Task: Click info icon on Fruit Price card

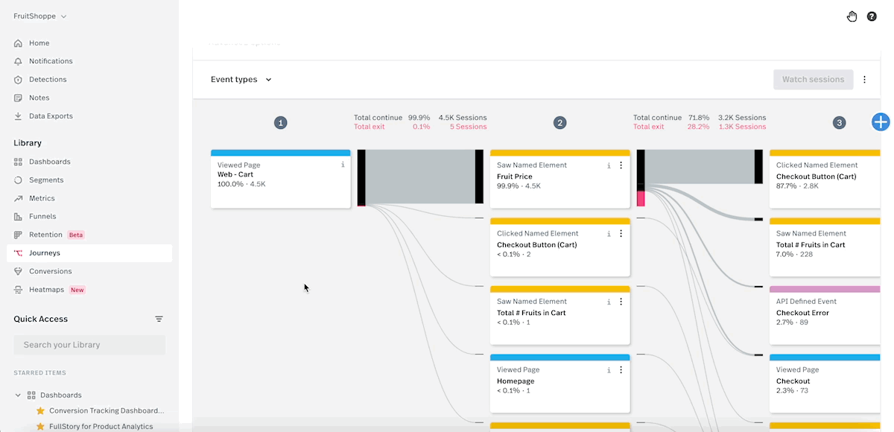Action: tap(609, 165)
